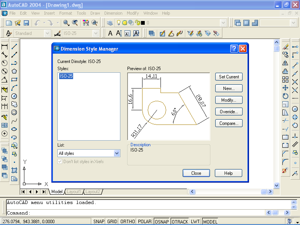This screenshot has height=225, width=300.
Task: Click the Redo arrow icon
Action: (50, 23)
